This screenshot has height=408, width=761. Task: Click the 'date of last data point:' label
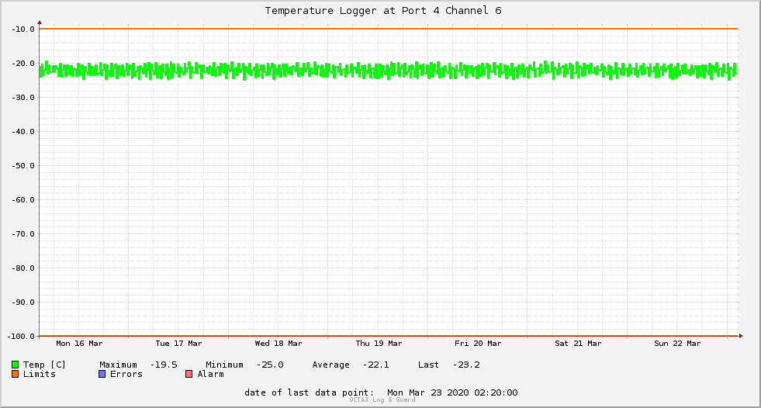pos(310,392)
